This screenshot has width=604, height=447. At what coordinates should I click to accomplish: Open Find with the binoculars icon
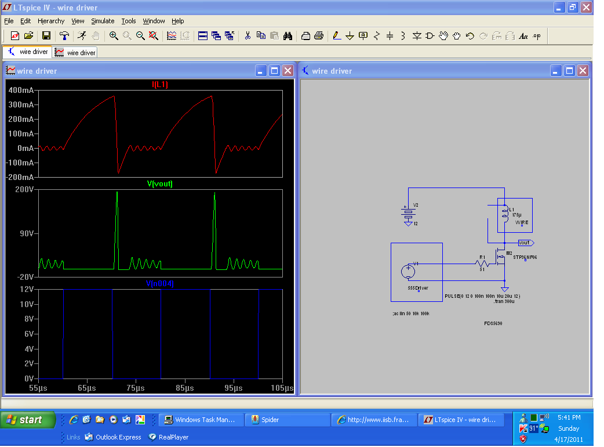pyautogui.click(x=288, y=36)
